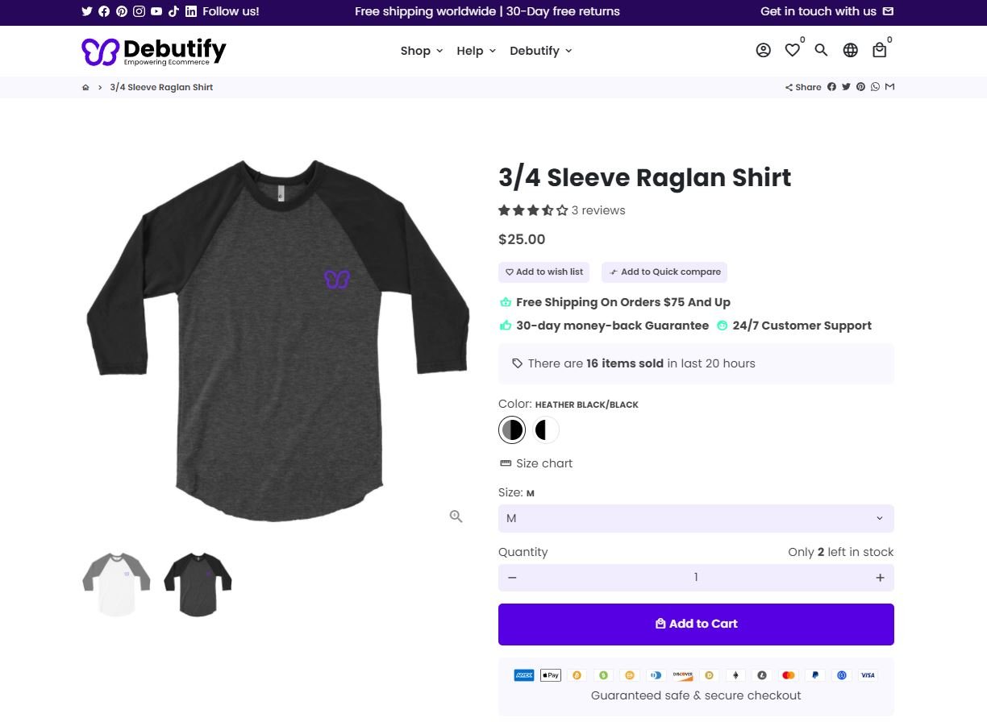Select the gray raglan shirt thumbnail
This screenshot has height=722, width=987.
point(116,584)
